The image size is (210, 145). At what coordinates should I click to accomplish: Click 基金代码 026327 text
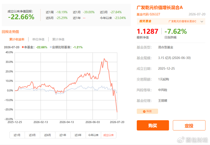[x=148, y=14]
